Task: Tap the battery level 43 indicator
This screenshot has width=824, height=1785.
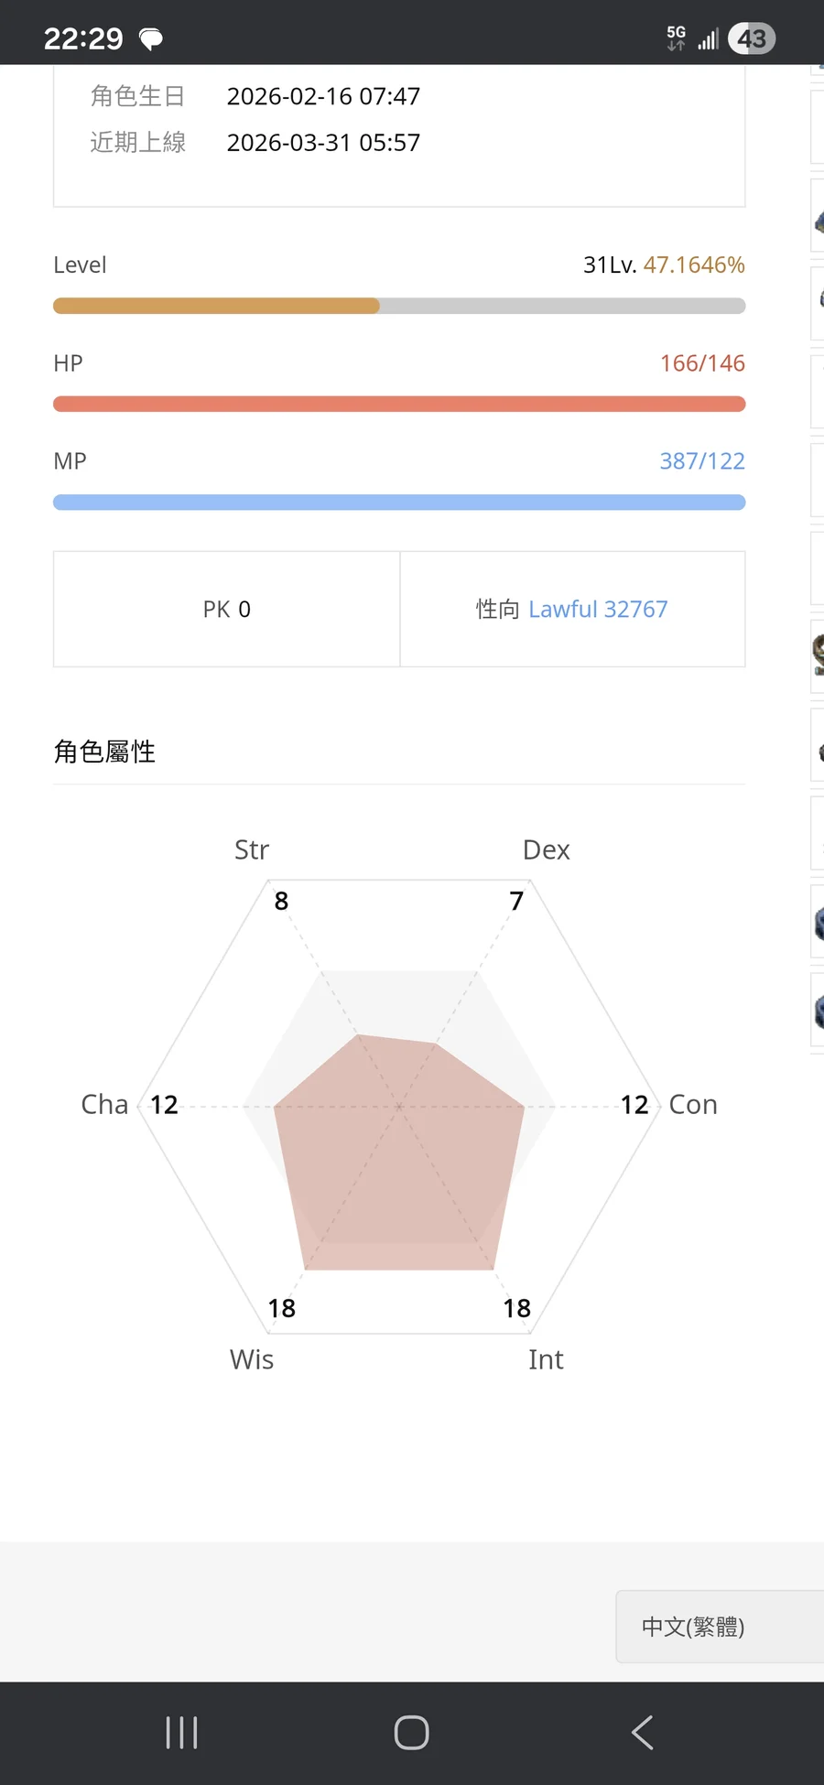Action: click(752, 38)
